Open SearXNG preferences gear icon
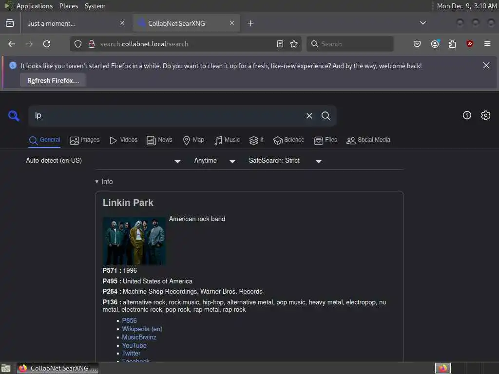This screenshot has height=374, width=499. [x=486, y=115]
